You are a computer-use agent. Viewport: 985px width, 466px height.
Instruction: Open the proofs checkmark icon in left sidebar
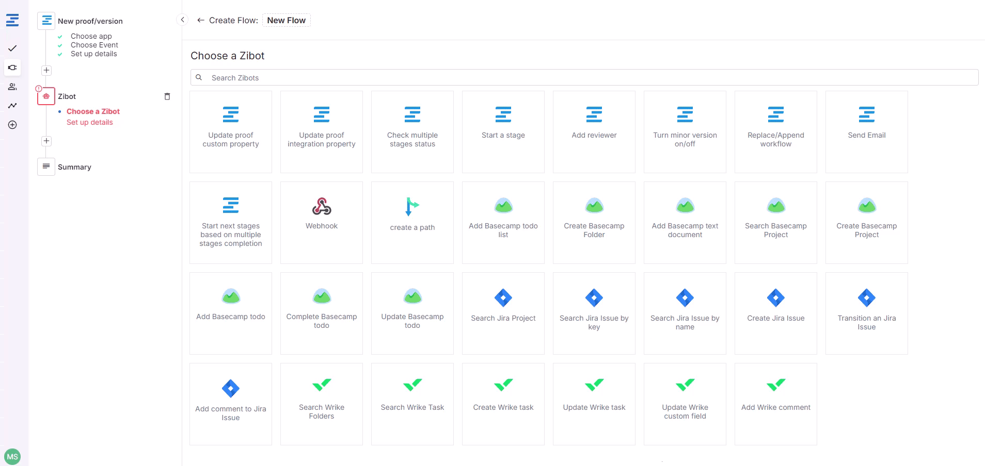click(x=12, y=48)
